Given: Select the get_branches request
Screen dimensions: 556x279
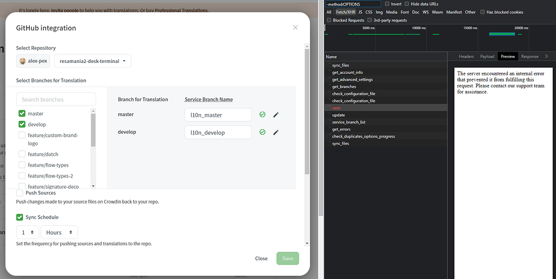Looking at the screenshot, I should [x=386, y=86].
